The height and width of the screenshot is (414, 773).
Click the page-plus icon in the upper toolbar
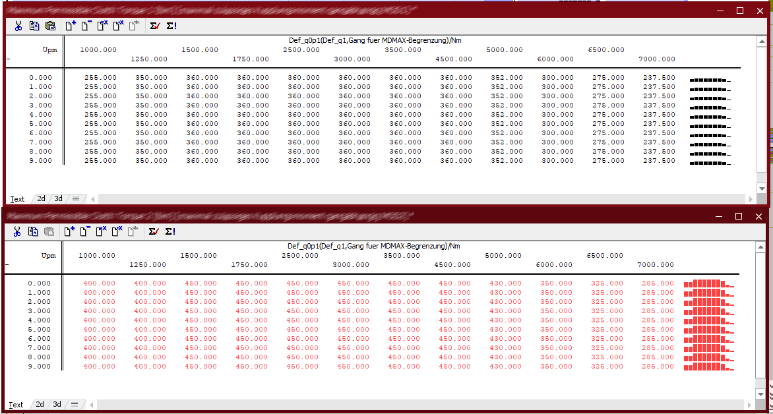click(x=70, y=26)
